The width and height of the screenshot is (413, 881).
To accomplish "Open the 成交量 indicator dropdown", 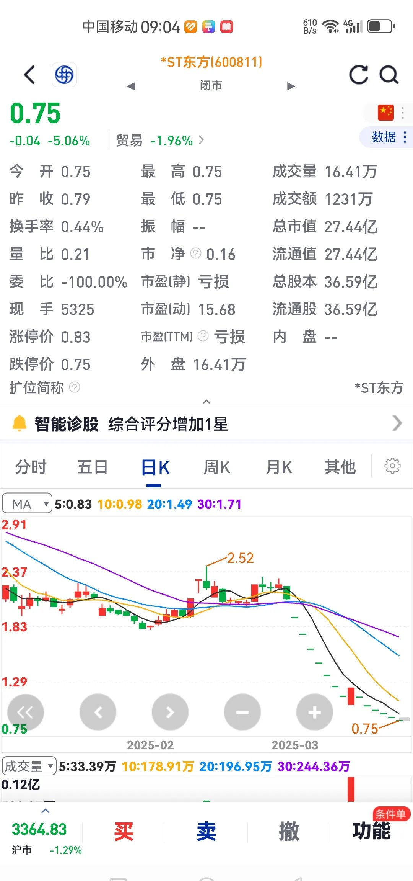I will pyautogui.click(x=29, y=766).
